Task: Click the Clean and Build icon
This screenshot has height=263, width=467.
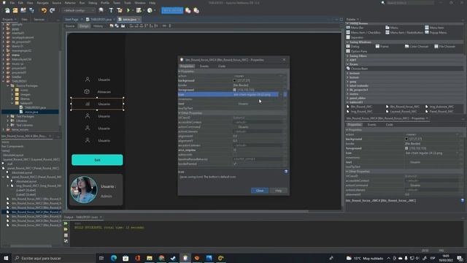Action: pyautogui.click(x=120, y=10)
